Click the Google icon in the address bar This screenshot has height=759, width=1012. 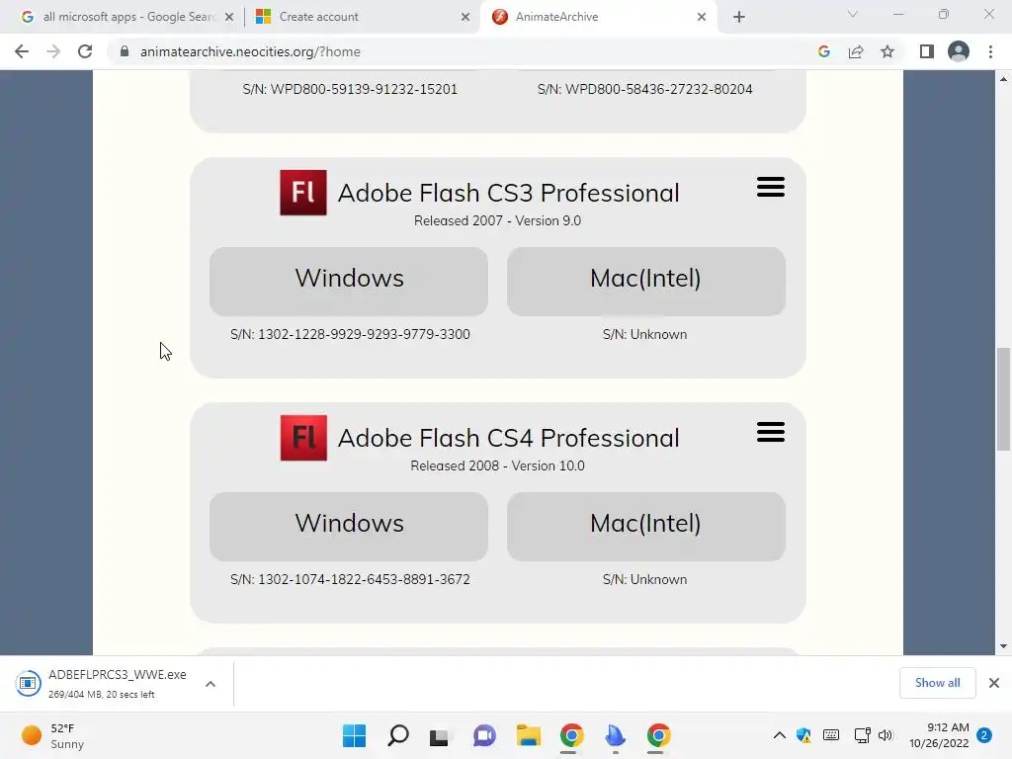pos(823,51)
